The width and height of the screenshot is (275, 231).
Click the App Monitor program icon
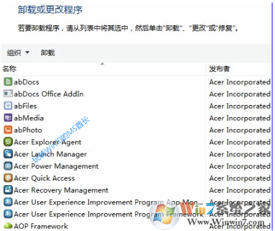coord(8,202)
